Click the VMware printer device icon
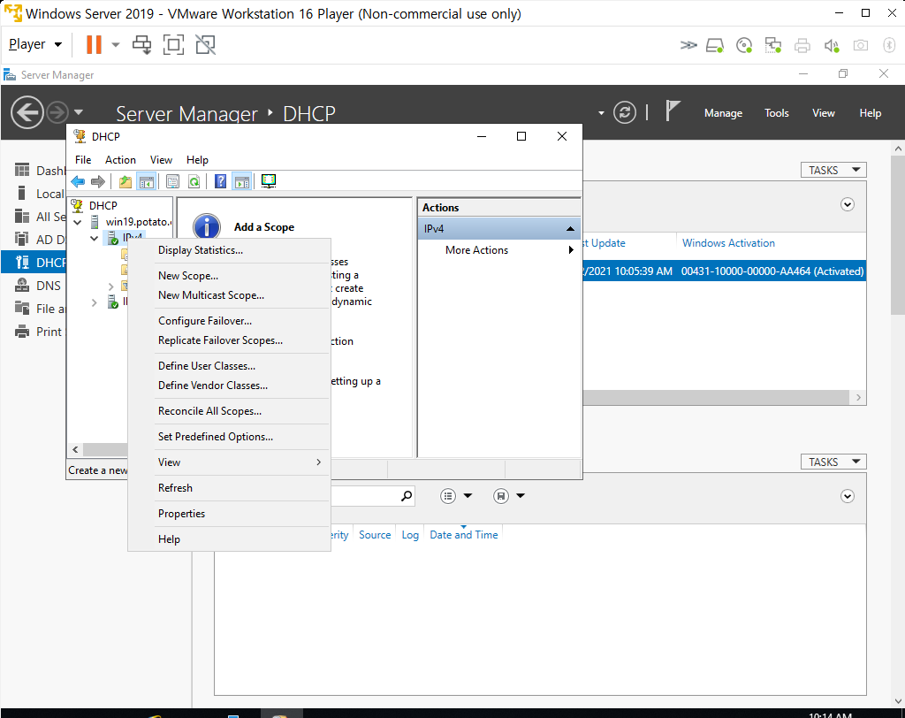 tap(802, 45)
